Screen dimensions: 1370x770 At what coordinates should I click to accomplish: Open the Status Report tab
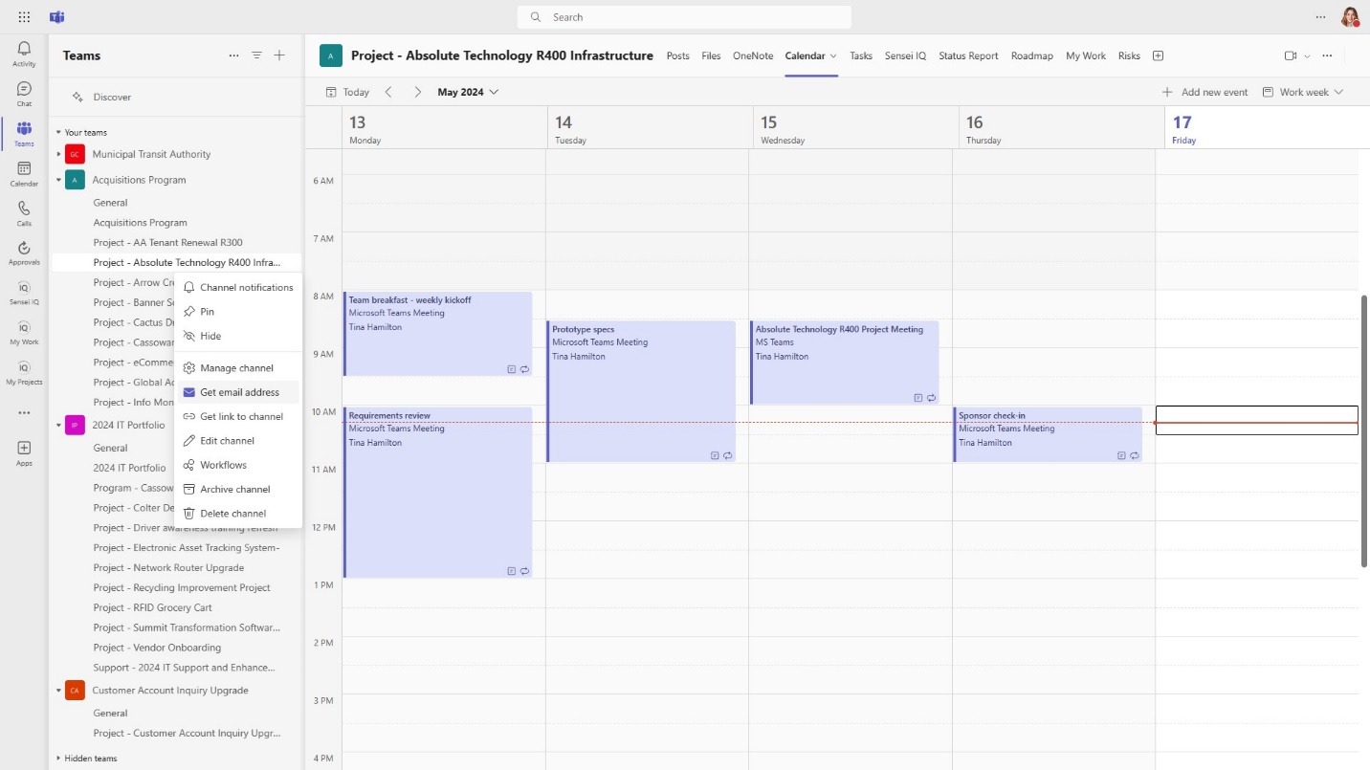tap(968, 55)
